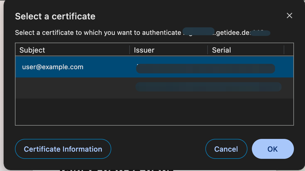Click the empty area below the certificate rows
This screenshot has width=305, height=171.
154,112
